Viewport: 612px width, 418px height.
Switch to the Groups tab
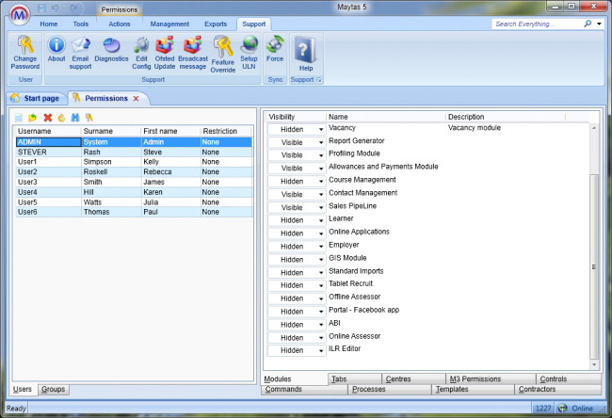coord(53,389)
